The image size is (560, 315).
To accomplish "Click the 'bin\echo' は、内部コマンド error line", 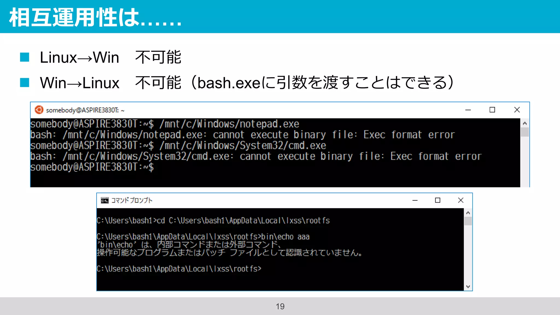I will [x=189, y=245].
